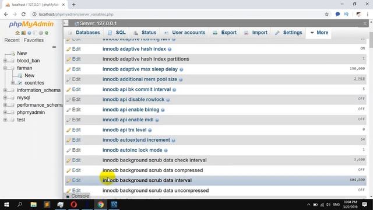Open the Export tab
The width and height of the screenshot is (373, 210).
click(224, 33)
